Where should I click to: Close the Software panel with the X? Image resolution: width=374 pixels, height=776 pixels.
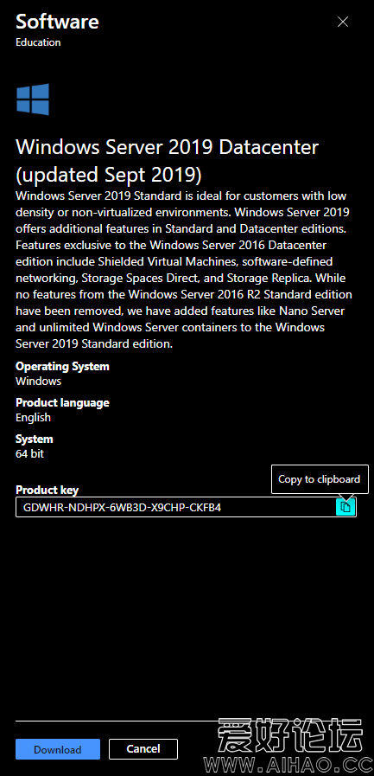pos(342,22)
